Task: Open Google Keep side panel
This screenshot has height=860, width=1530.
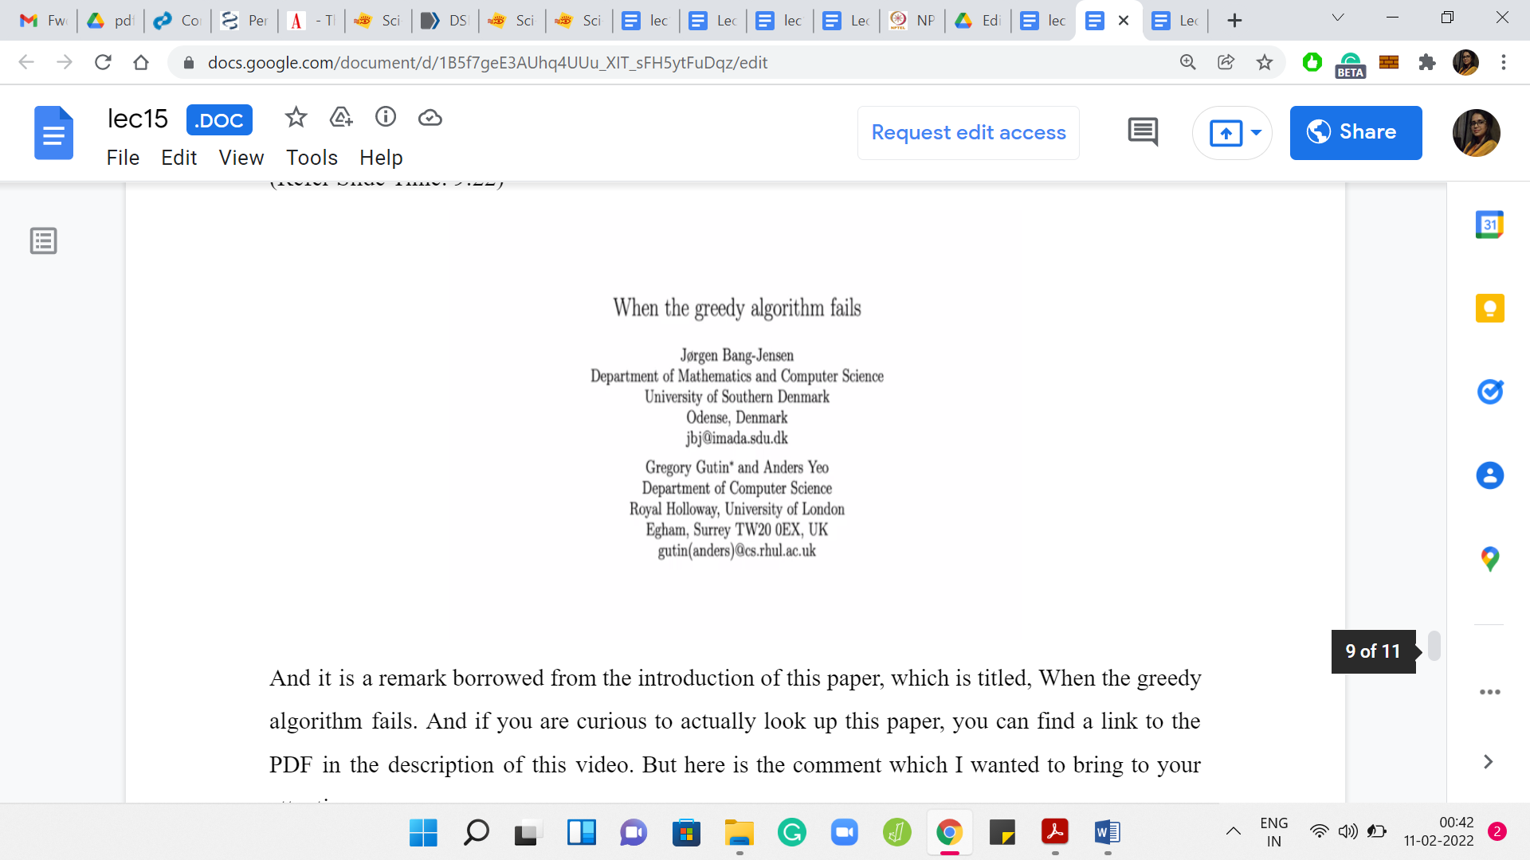Action: tap(1489, 308)
